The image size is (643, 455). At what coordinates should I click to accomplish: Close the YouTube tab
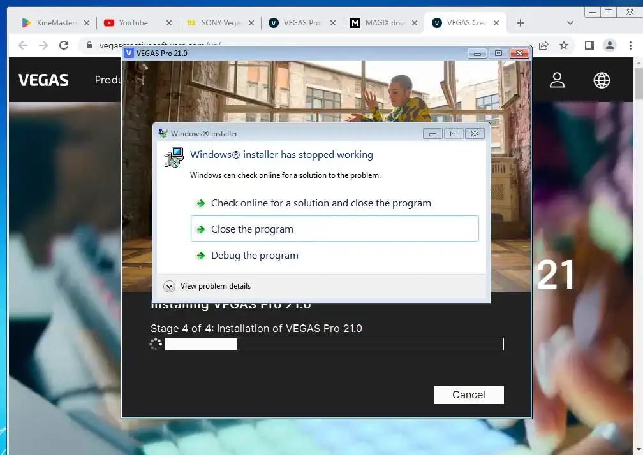[169, 23]
